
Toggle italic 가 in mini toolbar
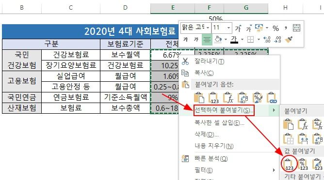(196, 39)
